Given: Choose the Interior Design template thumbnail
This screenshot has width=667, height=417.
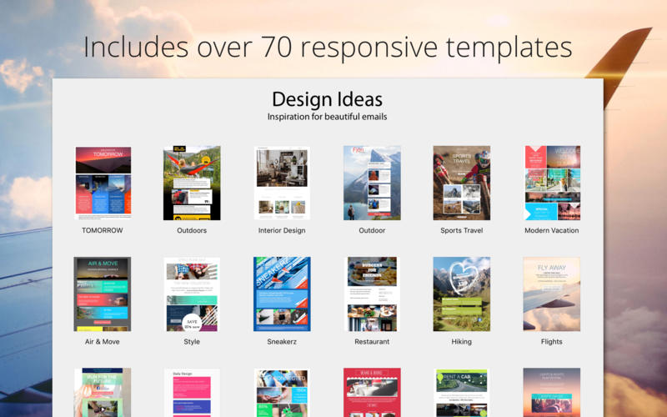Looking at the screenshot, I should point(282,183).
